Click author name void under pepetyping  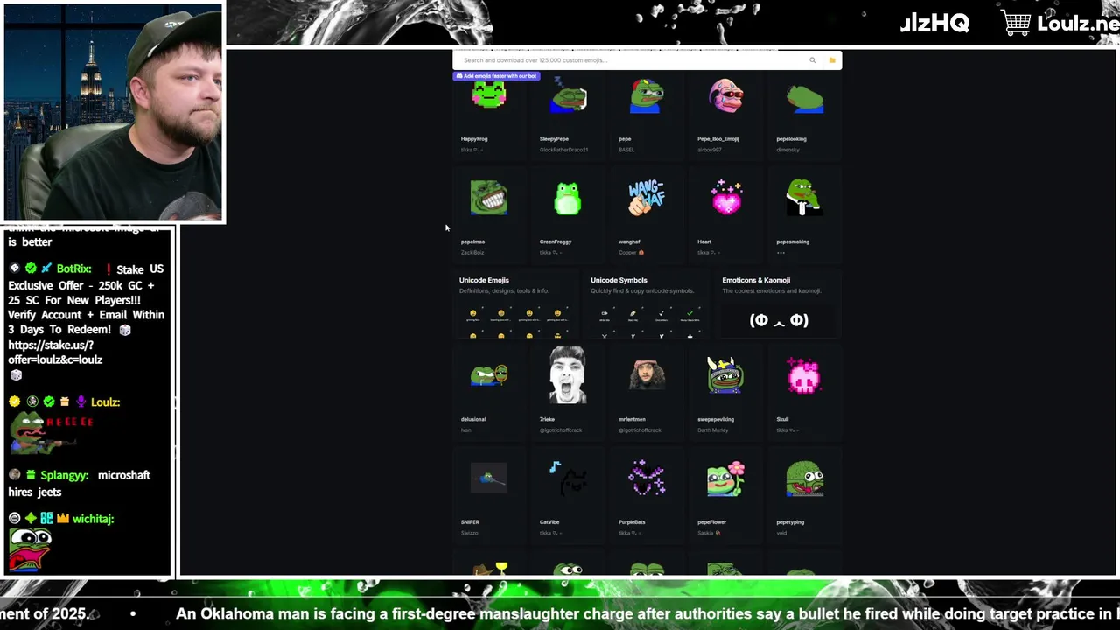[781, 533]
